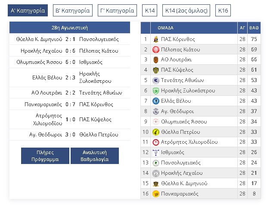The height and width of the screenshot is (205, 267).
Task: Open the Πλήρες Πρόγραμμα button
Action: (45, 156)
